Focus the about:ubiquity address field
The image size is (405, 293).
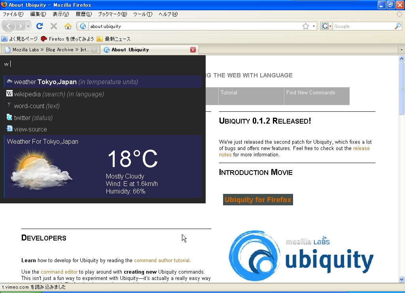(195, 26)
